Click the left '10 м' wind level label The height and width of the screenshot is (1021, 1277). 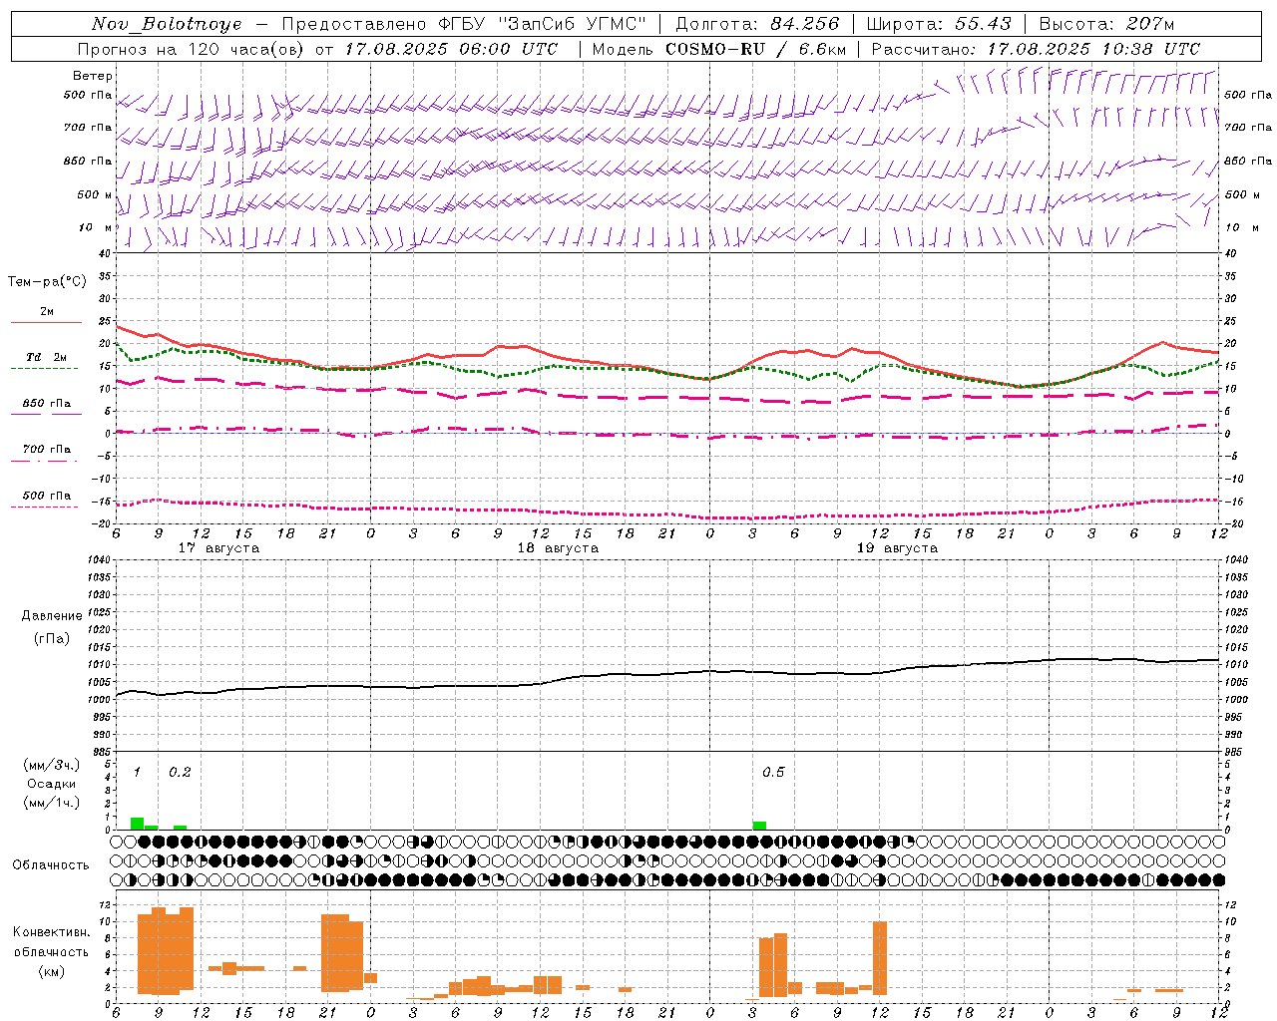pos(96,227)
